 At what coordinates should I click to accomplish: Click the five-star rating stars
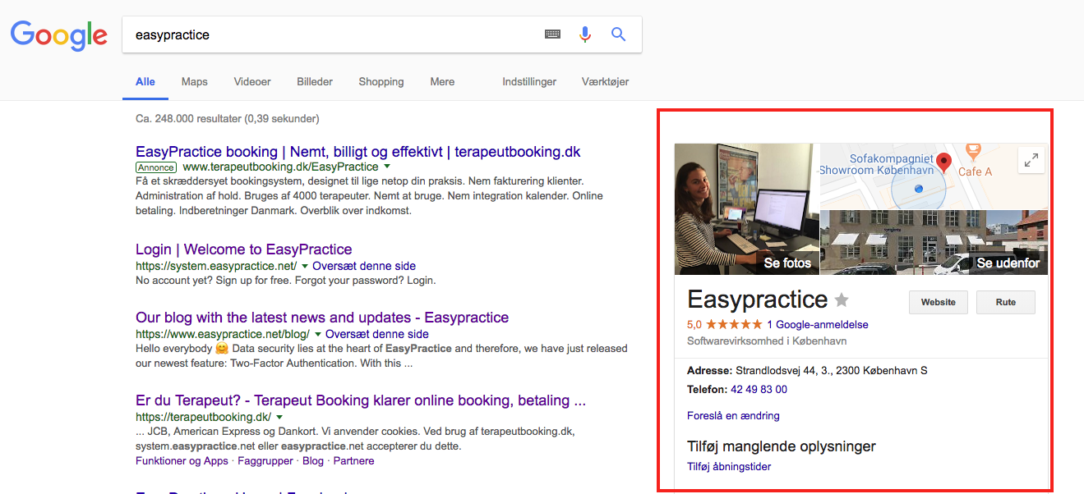coord(734,324)
